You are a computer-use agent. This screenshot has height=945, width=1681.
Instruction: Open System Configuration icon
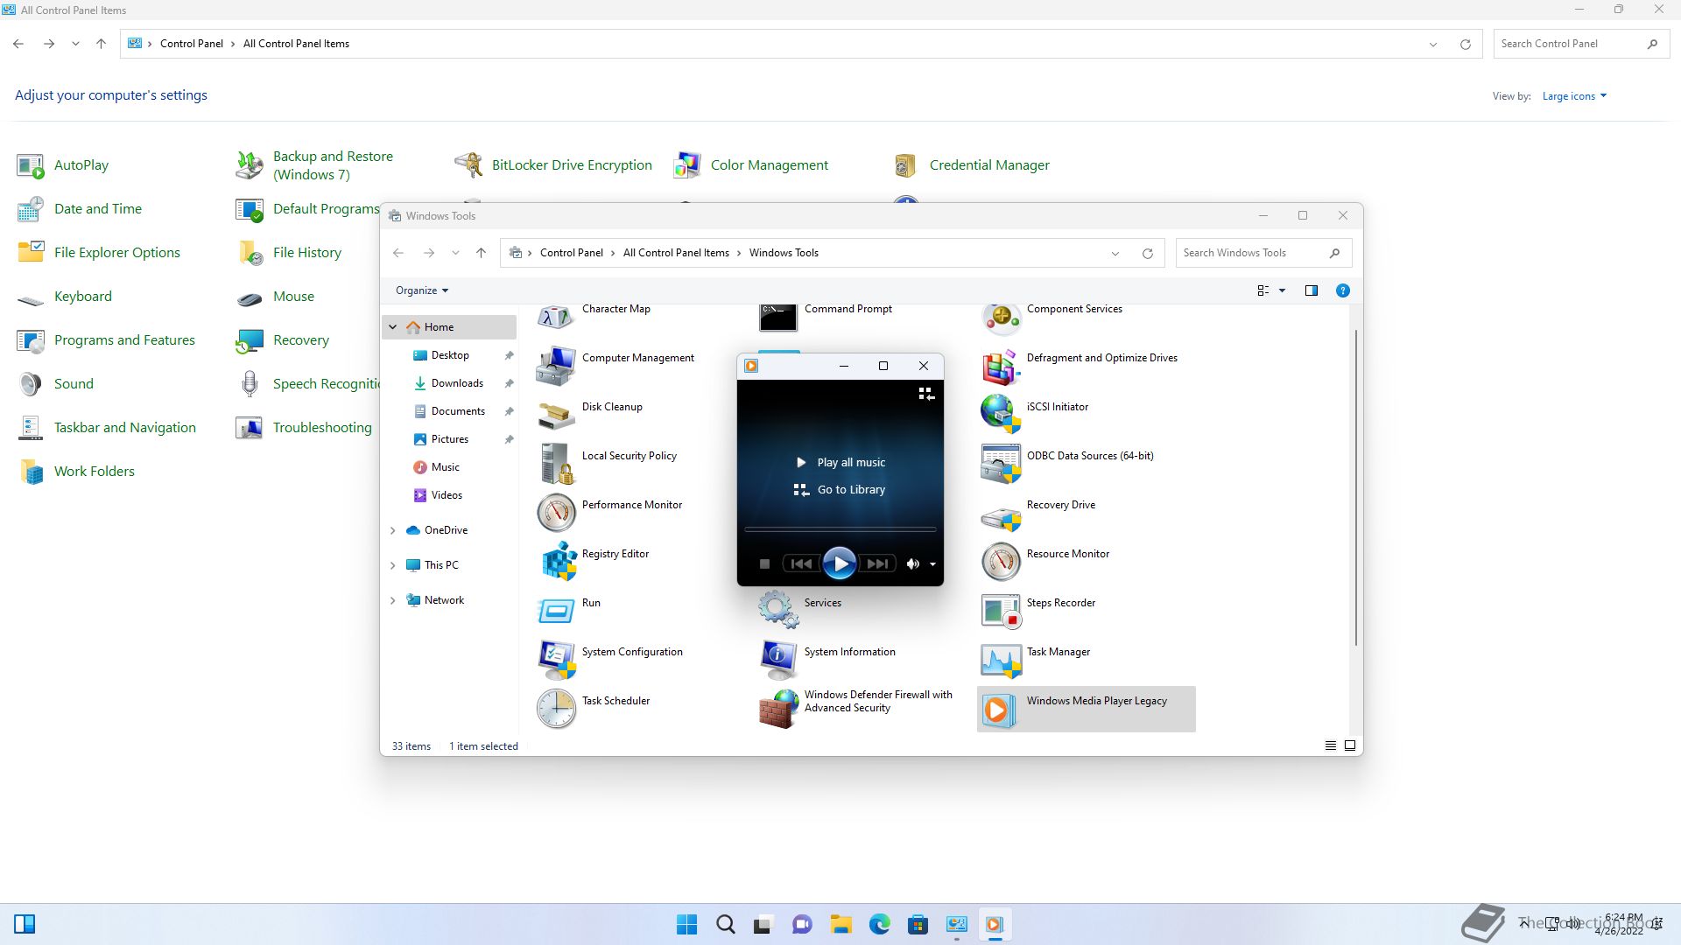pyautogui.click(x=556, y=660)
